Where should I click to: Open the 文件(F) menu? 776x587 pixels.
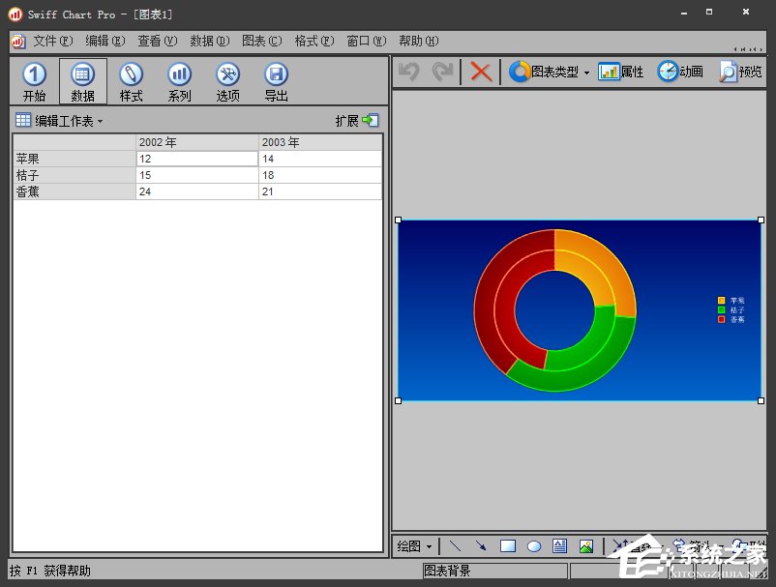point(52,41)
